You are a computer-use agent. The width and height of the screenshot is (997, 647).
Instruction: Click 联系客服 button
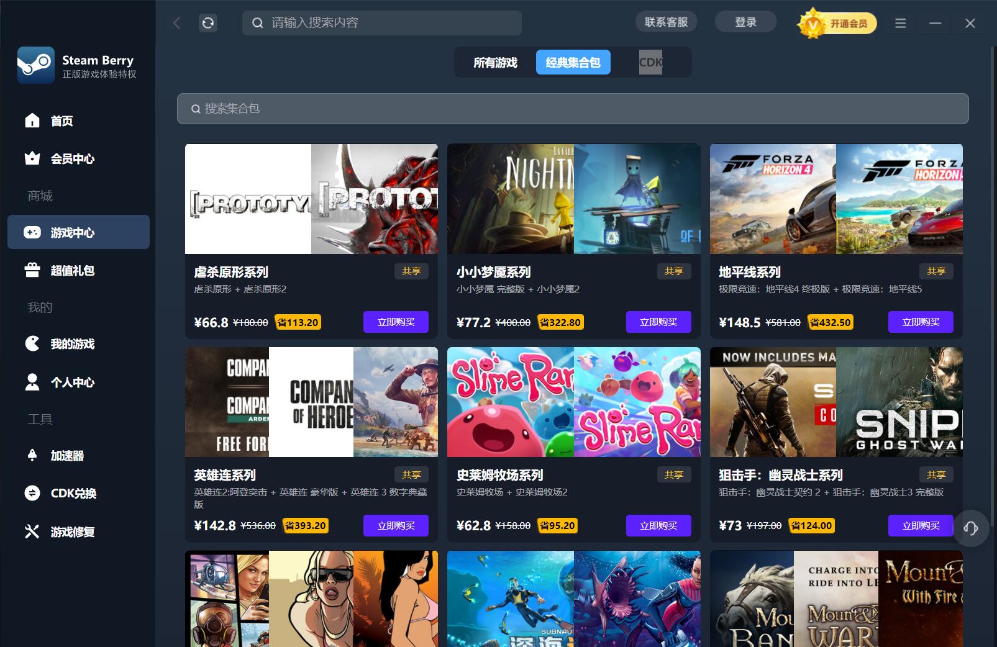666,22
